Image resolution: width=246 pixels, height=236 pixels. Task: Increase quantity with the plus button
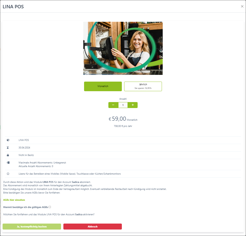(132, 105)
